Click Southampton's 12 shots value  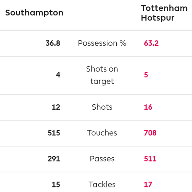tap(56, 107)
